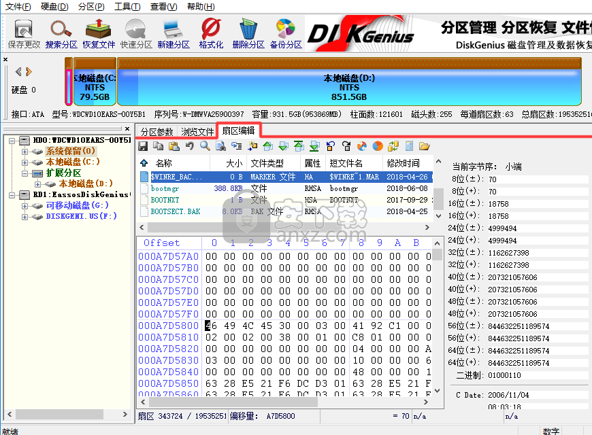Image resolution: width=592 pixels, height=435 pixels.
Task: Click the save floppy icon in sector editor
Action: coord(143,146)
